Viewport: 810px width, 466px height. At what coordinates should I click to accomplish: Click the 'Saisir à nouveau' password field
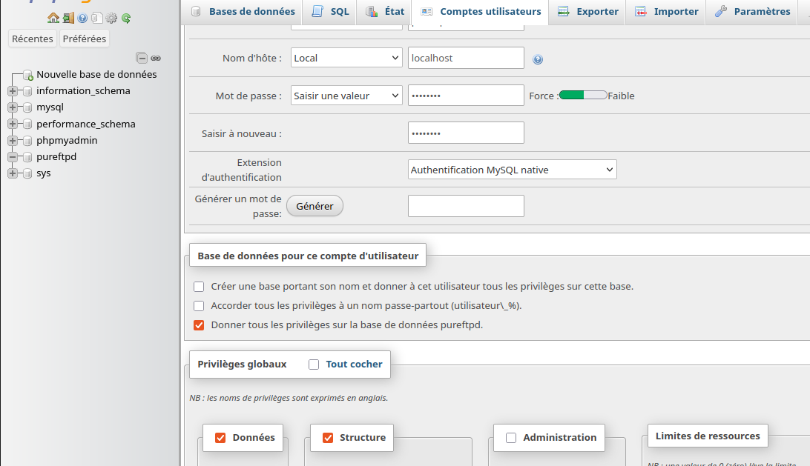[x=465, y=132]
